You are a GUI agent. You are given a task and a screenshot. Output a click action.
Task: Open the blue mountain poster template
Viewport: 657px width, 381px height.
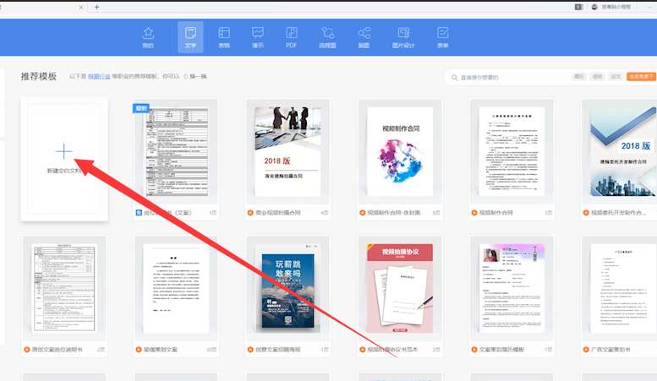[287, 295]
